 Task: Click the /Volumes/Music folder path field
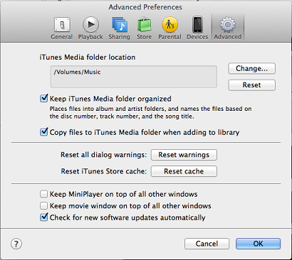134,77
